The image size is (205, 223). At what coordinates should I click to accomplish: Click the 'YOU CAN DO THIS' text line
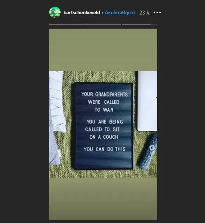point(104,149)
